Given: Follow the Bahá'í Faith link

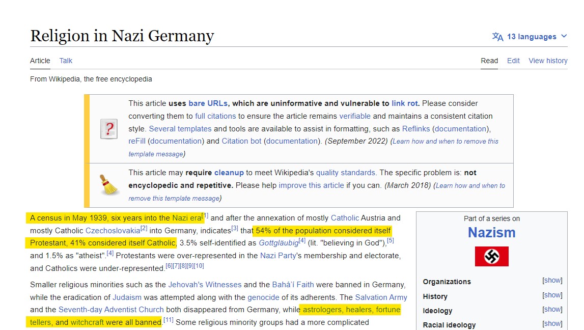Looking at the screenshot, I should [x=293, y=285].
